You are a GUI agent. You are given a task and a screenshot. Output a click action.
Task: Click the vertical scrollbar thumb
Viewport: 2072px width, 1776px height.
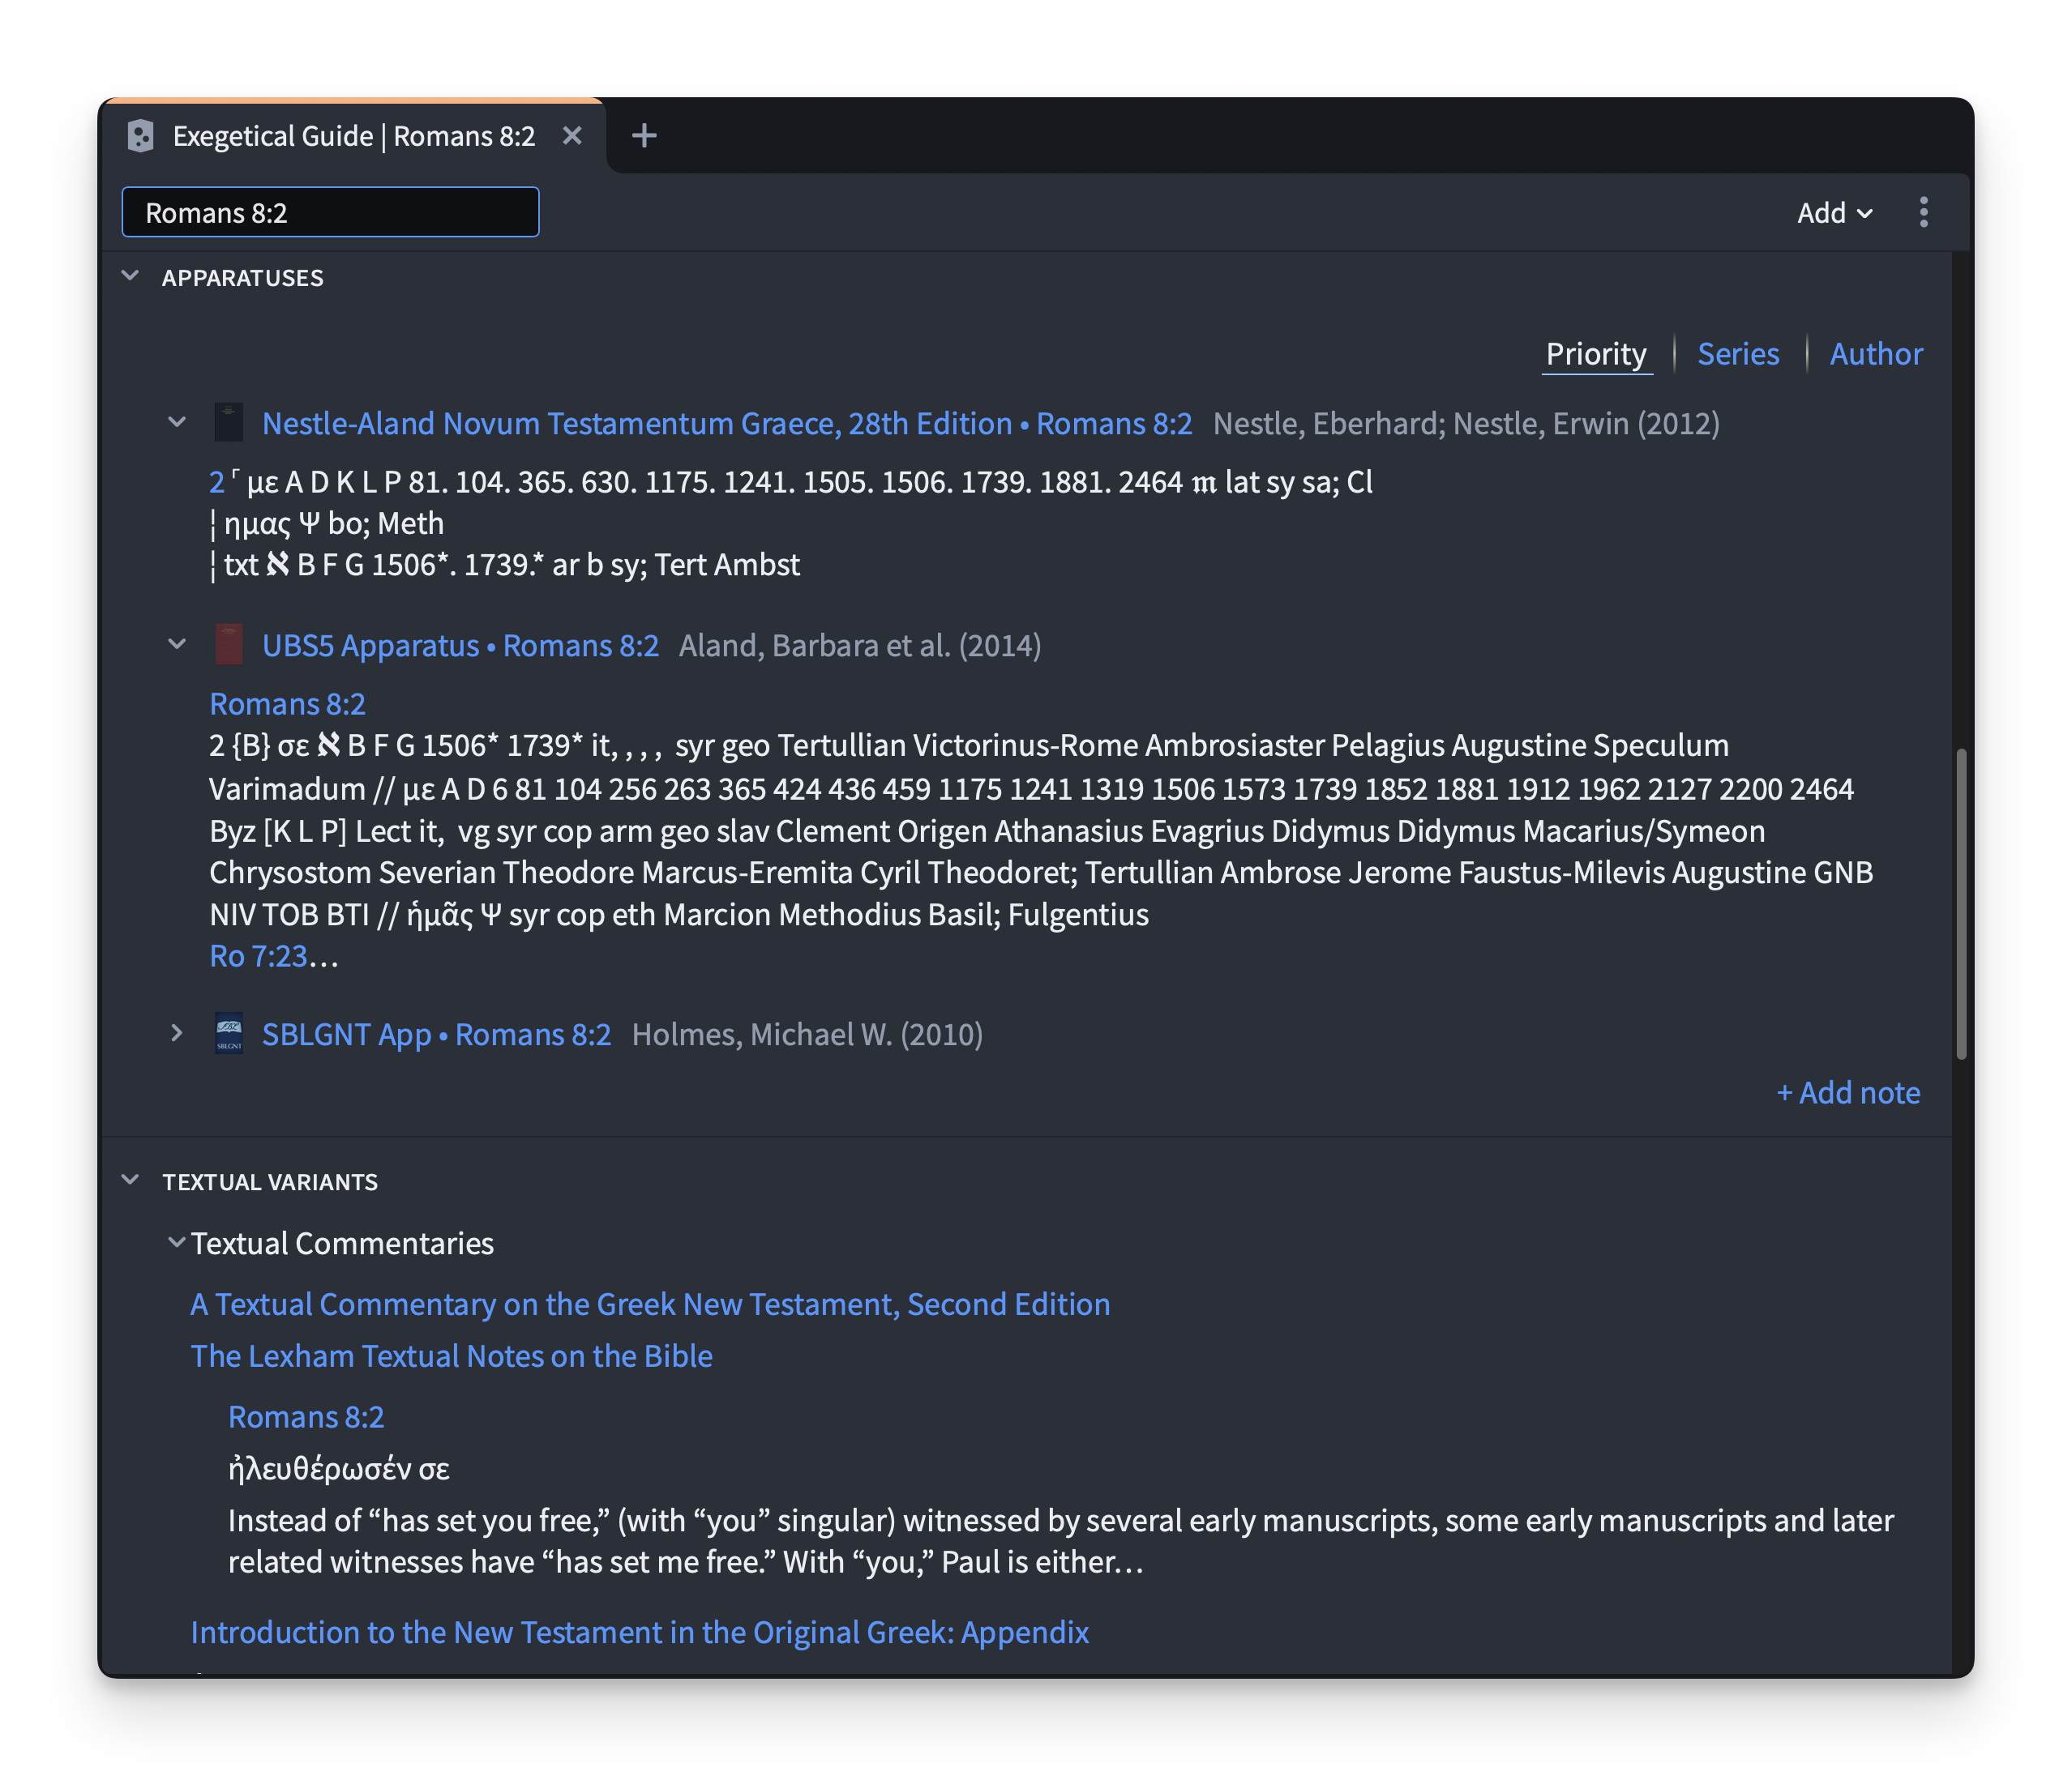(x=1961, y=903)
